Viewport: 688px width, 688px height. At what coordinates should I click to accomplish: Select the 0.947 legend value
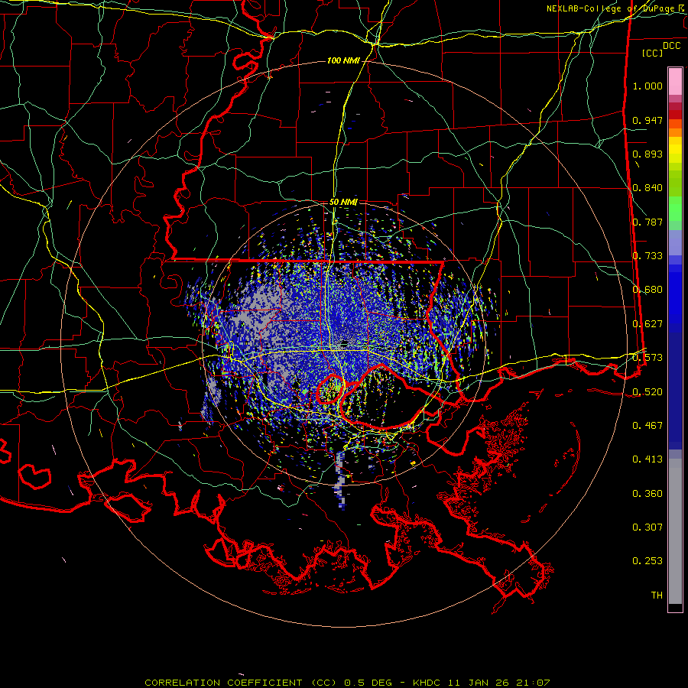pos(647,120)
